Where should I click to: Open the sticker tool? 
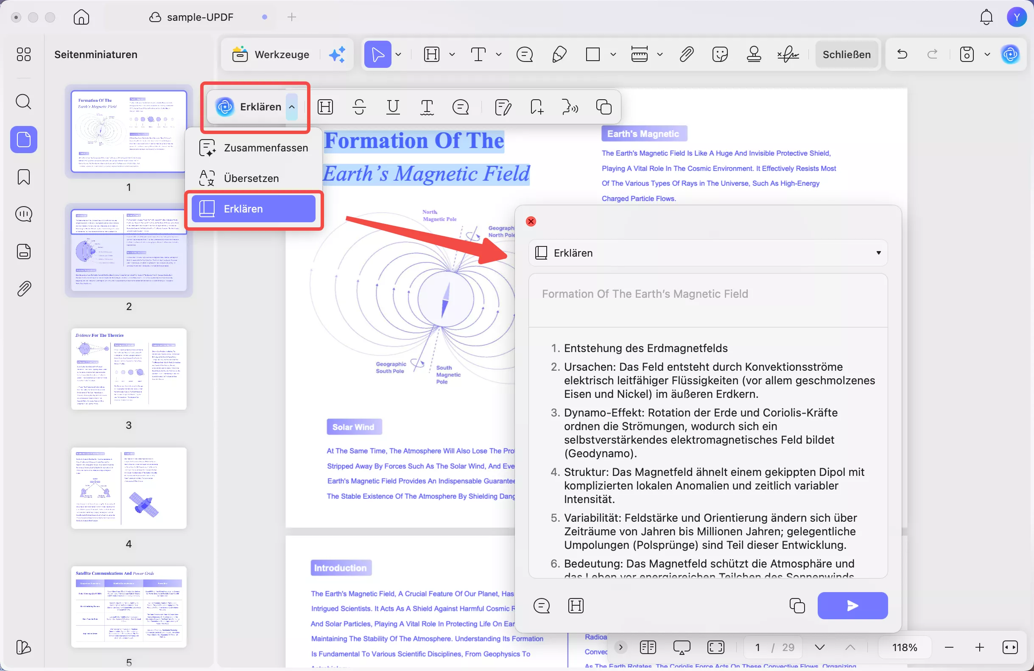(x=720, y=54)
